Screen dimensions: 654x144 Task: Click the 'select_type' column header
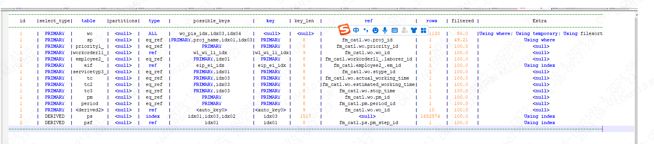(x=55, y=21)
